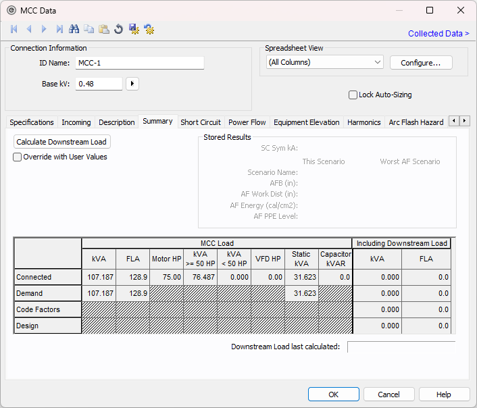Click Connected kVA >= 50 HP cell 76.487
Screen dimensions: 477x408
tap(200, 277)
